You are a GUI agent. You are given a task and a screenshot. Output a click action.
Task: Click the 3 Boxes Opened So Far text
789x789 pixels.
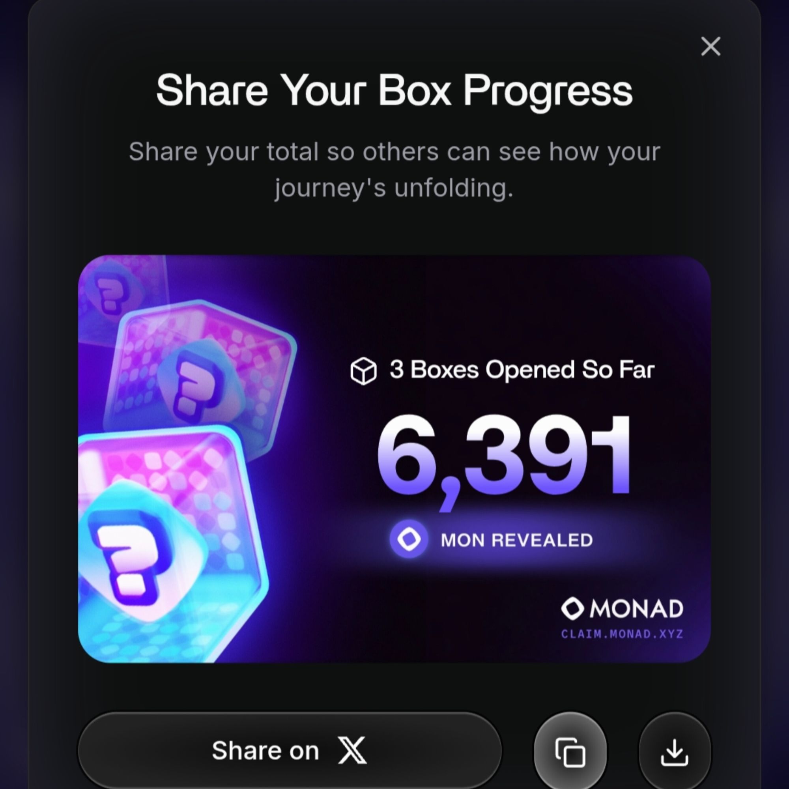coord(522,370)
